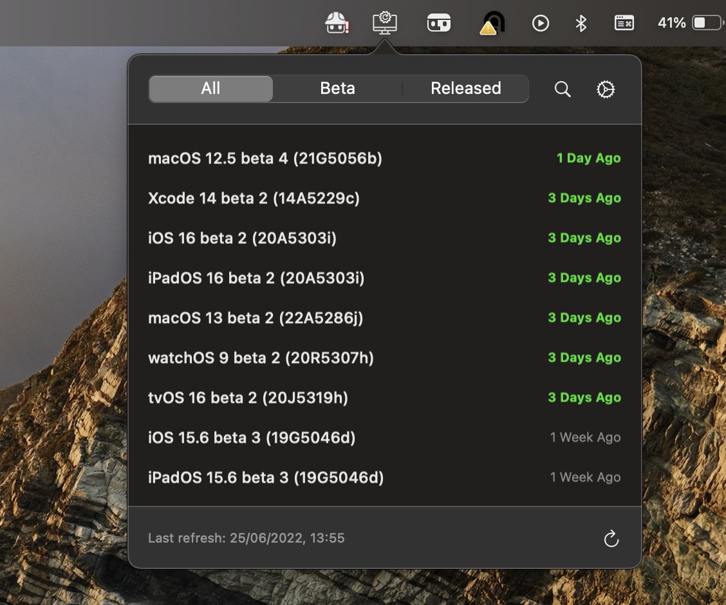Select tvOS 16 beta 2 (20J5319h) row
726x605 pixels.
(384, 398)
